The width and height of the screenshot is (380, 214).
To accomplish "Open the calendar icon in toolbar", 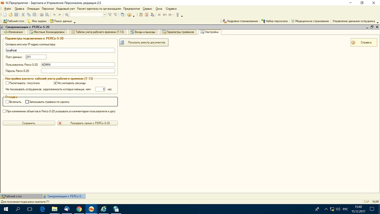I will click(x=146, y=15).
